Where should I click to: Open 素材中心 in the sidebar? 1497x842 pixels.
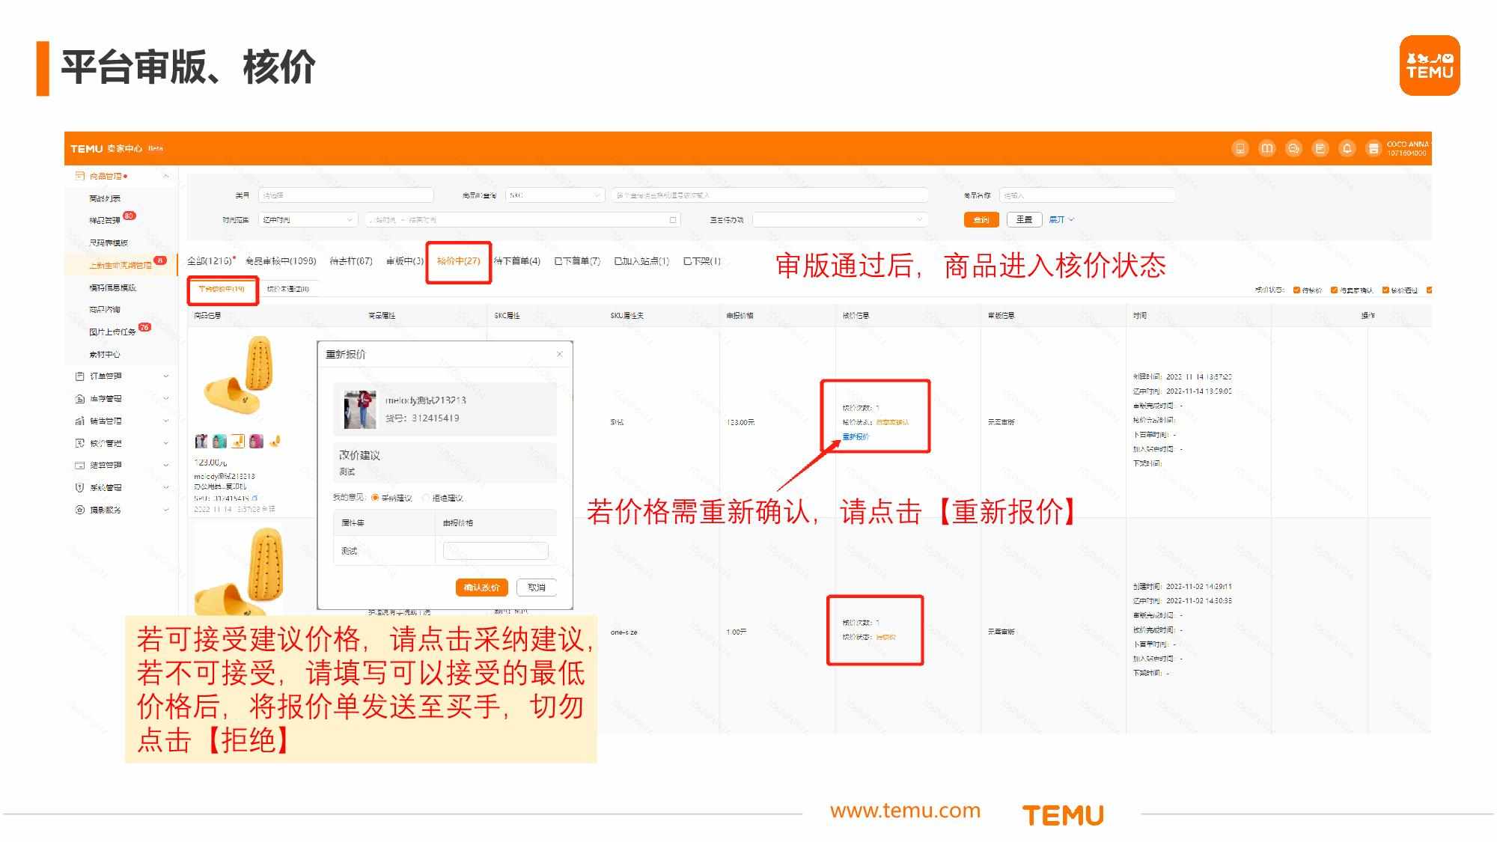coord(105,354)
